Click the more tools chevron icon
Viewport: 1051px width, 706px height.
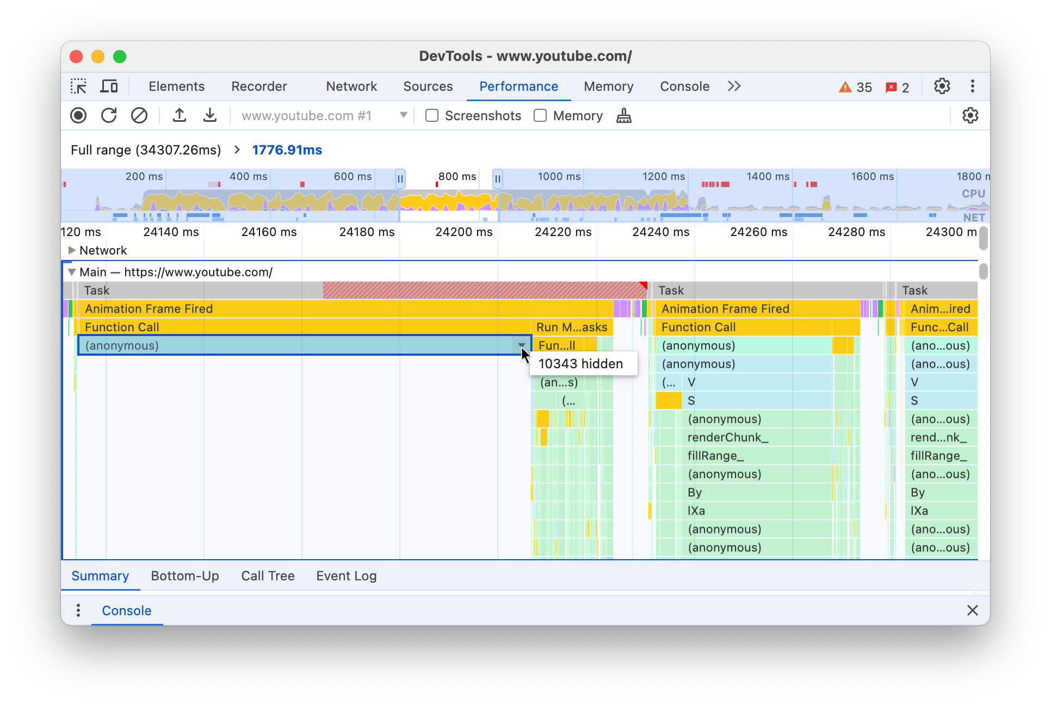pos(733,86)
